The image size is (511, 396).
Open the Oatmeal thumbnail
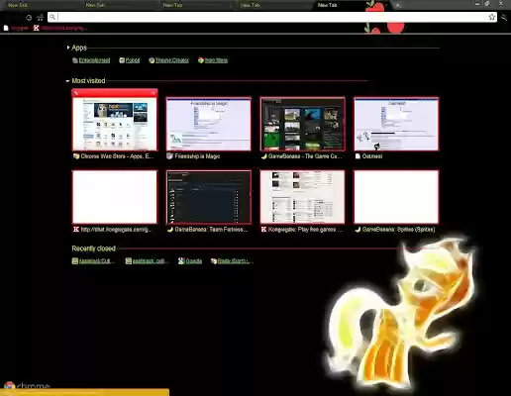(x=396, y=124)
